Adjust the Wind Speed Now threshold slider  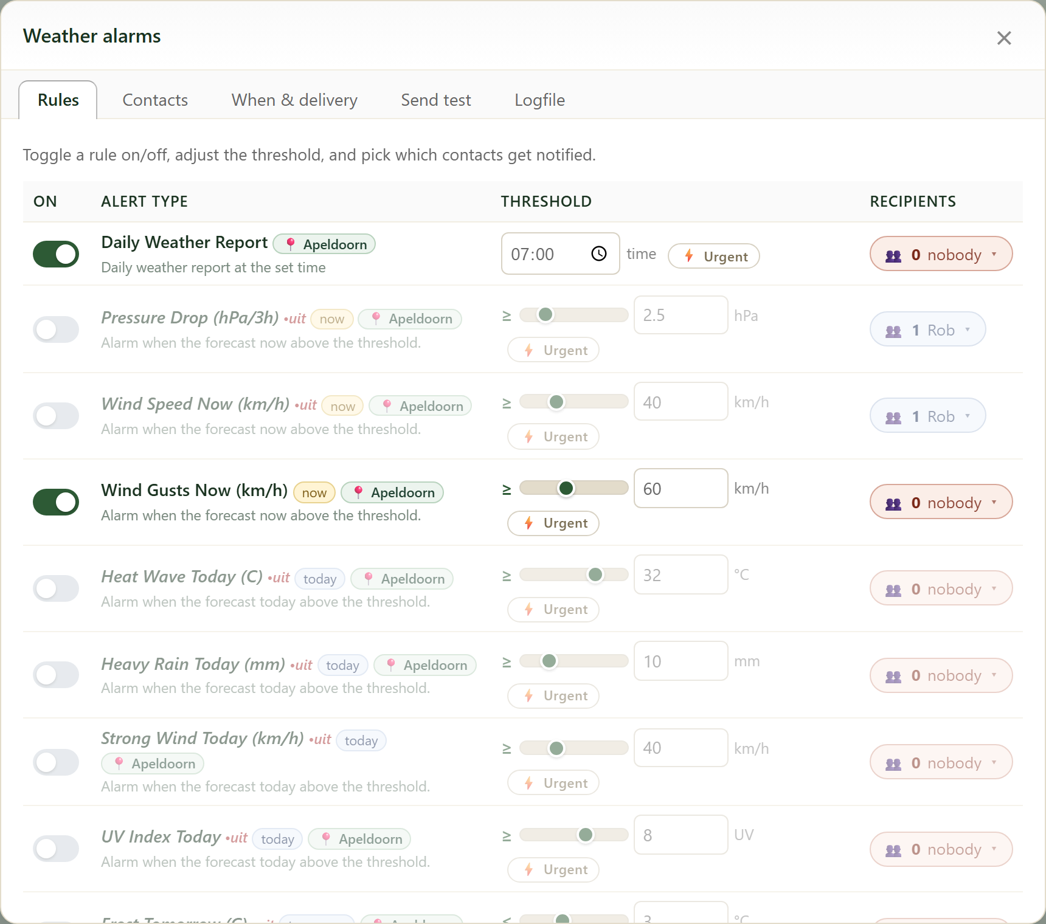[x=573, y=402]
